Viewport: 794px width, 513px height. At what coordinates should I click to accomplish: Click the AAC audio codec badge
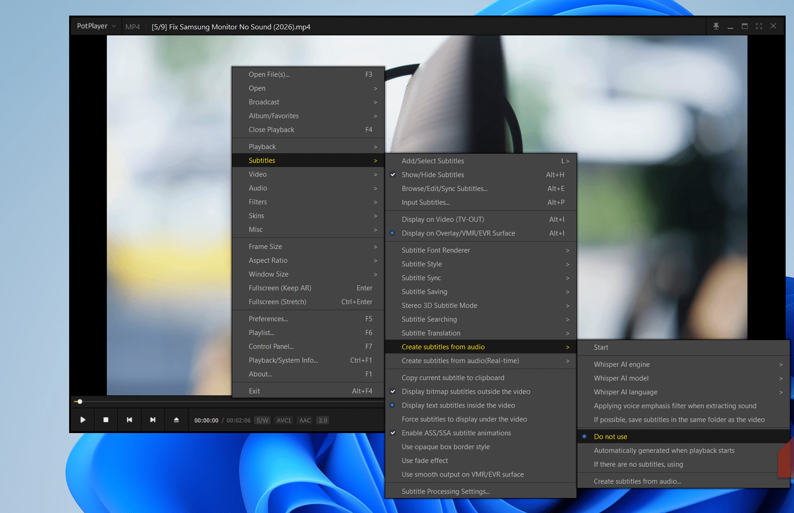coord(305,421)
